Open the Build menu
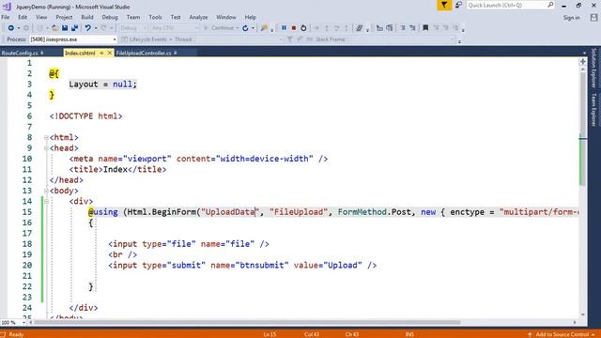 click(87, 17)
